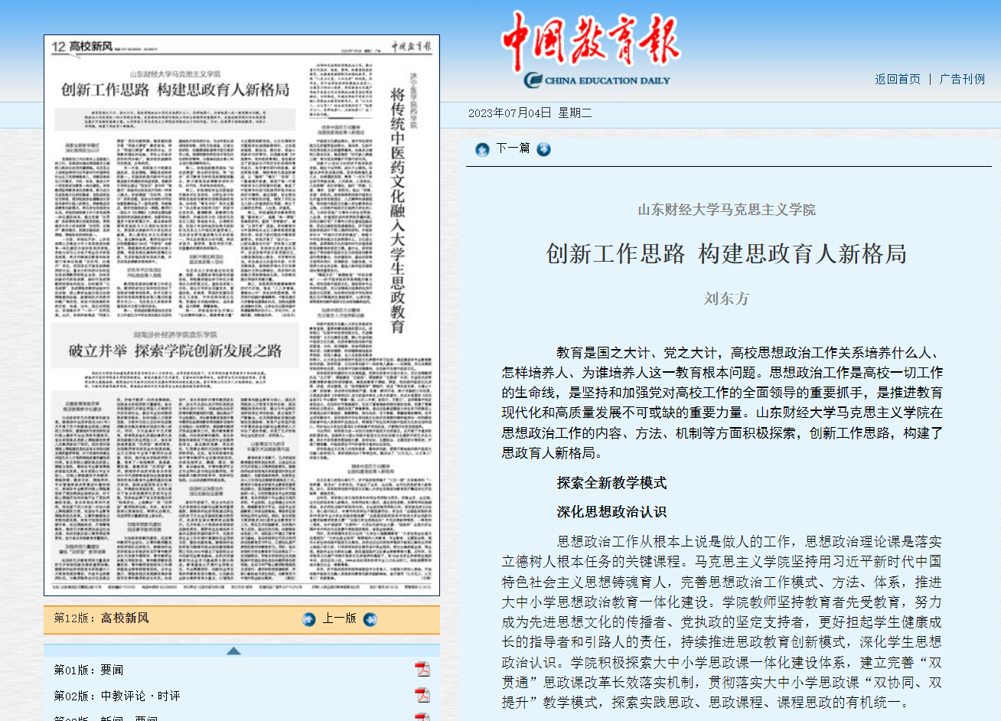The width and height of the screenshot is (1001, 721).
Task: Click the right arrow icon beside 下一篇
Action: tap(543, 149)
